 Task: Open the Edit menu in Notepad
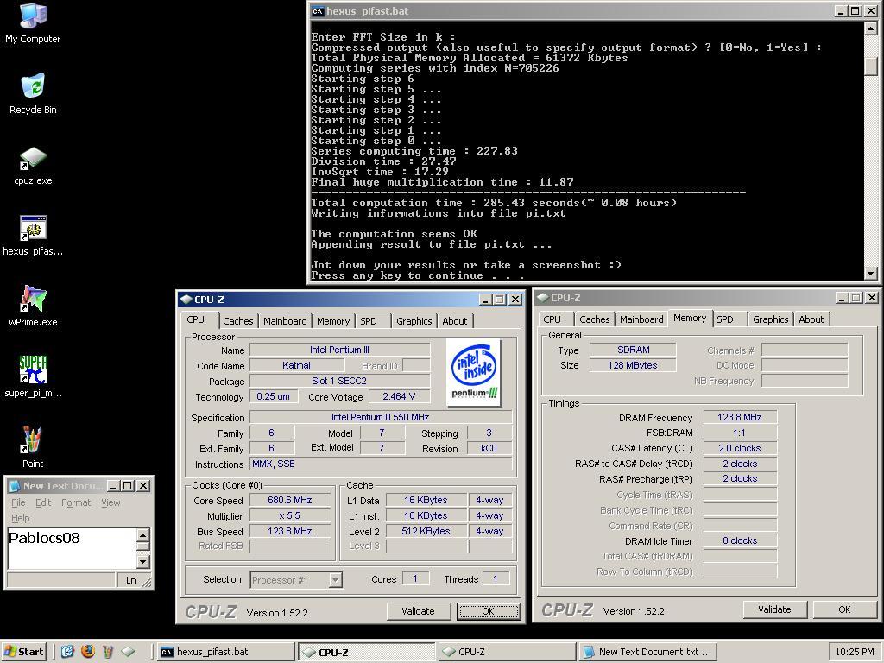point(43,503)
